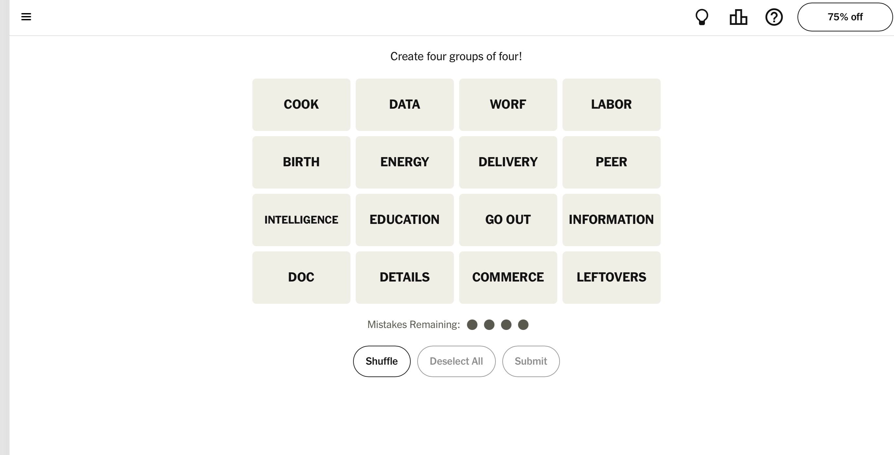Viewport: 894px width, 455px height.
Task: Toggle the DELIVERY tile selection
Action: click(x=508, y=162)
